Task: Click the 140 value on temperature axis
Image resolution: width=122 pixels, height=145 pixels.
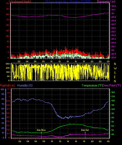Action: tap(113, 92)
